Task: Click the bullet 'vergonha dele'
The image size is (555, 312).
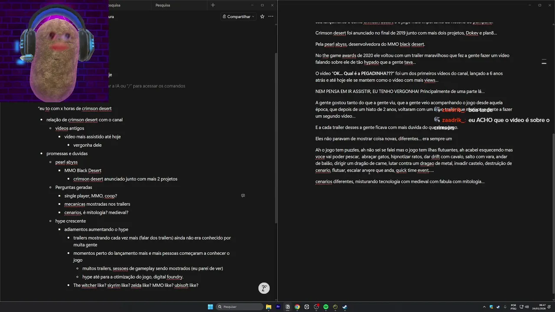Action: click(x=88, y=145)
